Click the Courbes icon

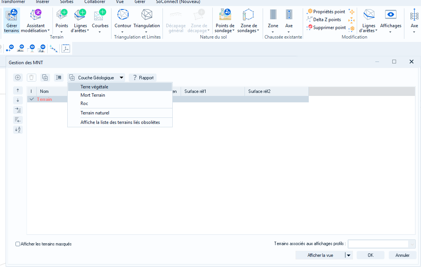click(x=100, y=15)
